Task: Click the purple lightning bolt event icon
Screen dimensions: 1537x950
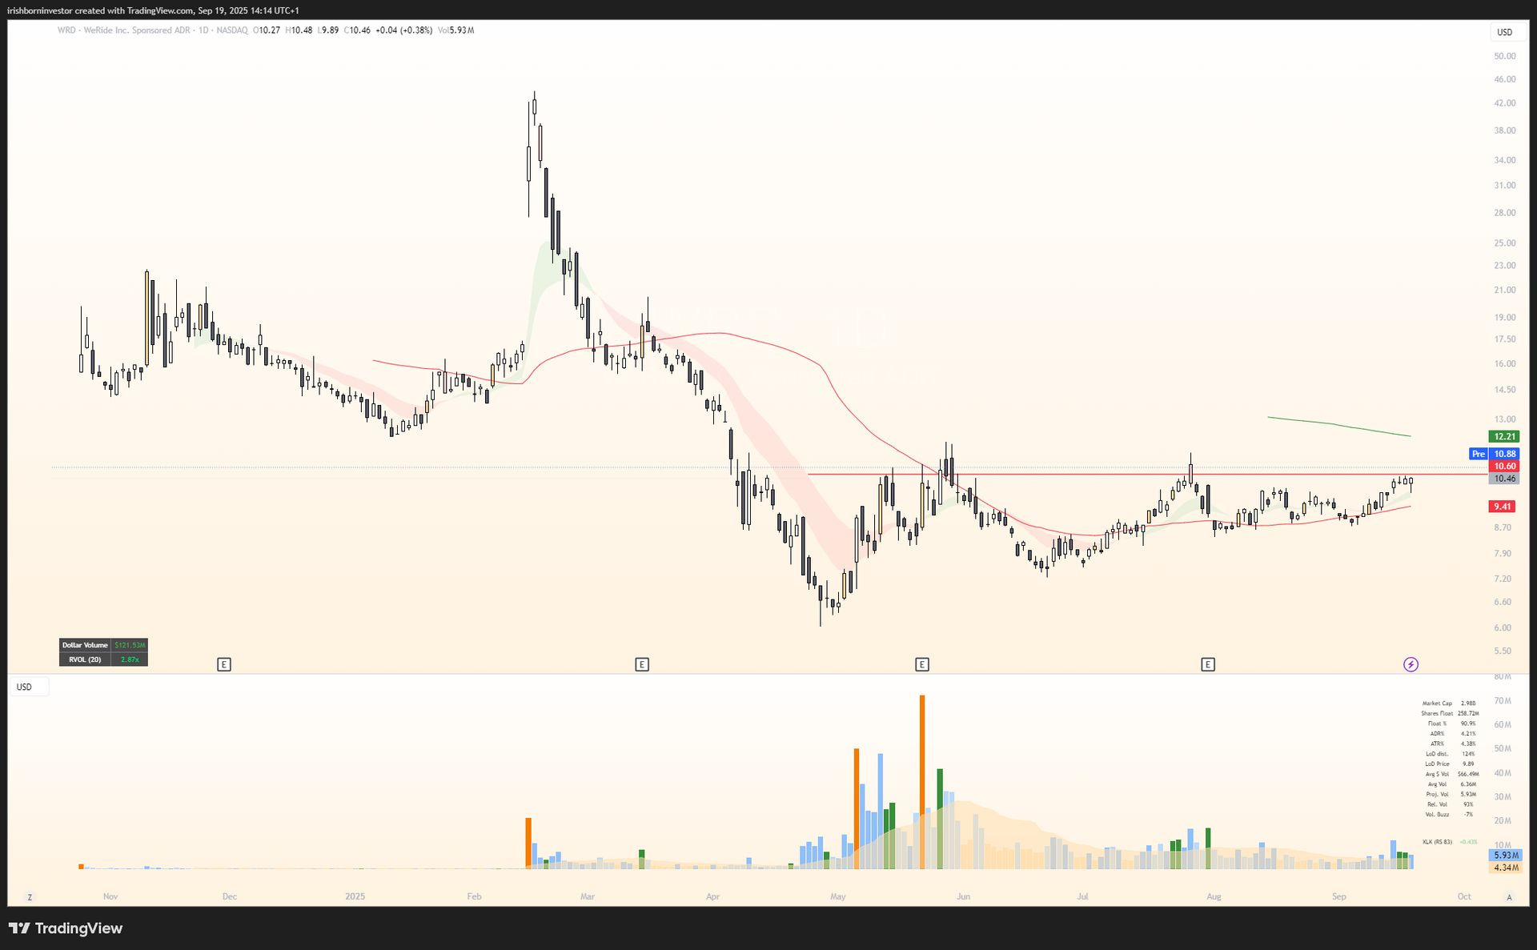Action: pos(1411,664)
